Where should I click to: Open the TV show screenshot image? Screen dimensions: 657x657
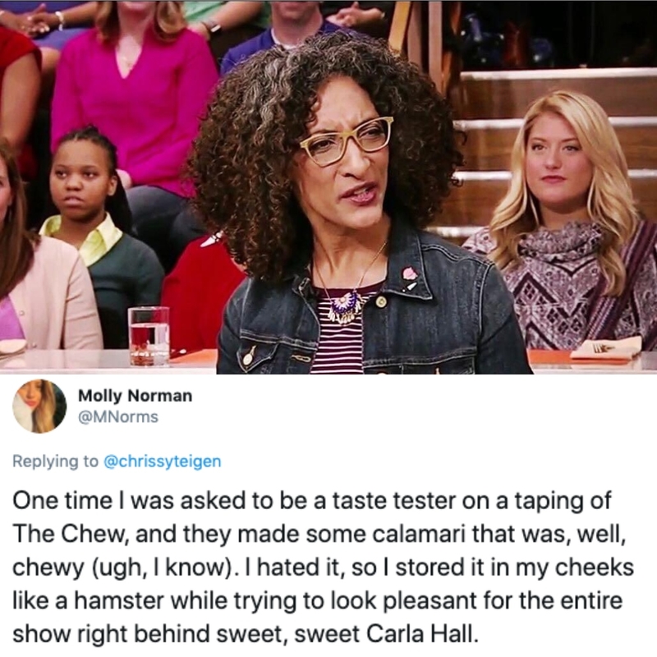[x=328, y=187]
